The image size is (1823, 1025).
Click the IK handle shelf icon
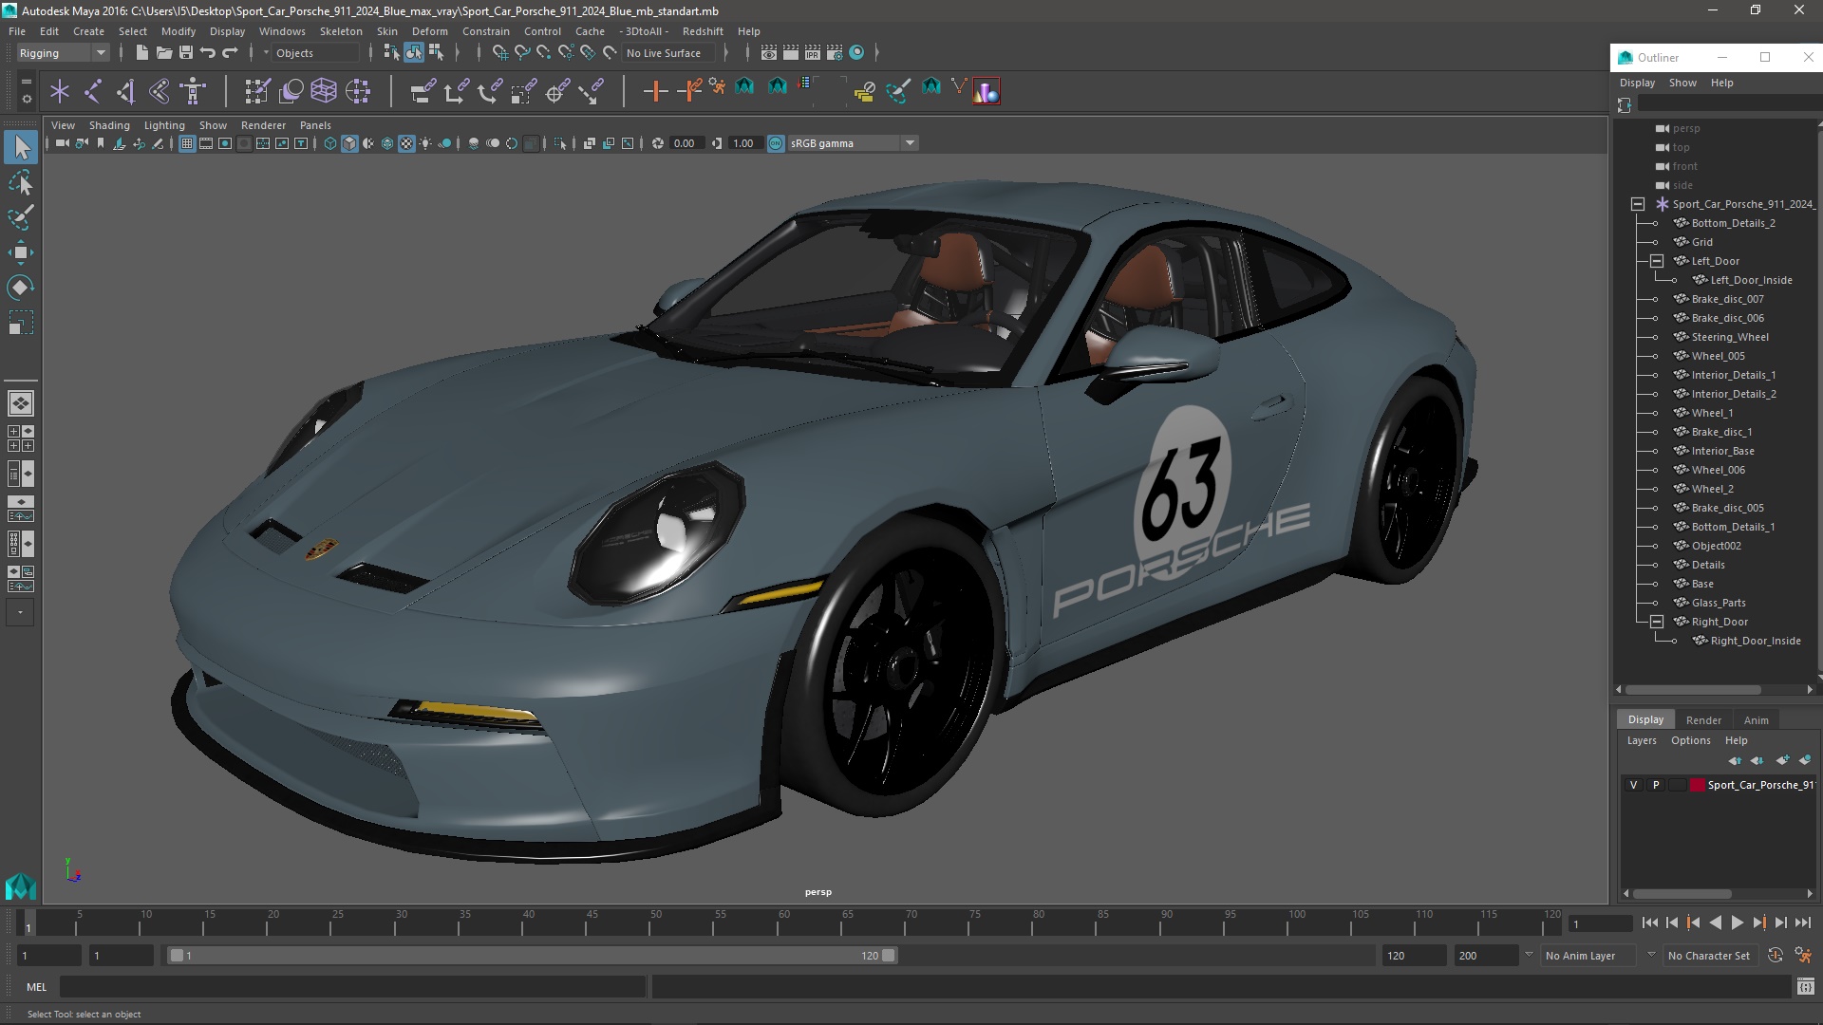coord(126,91)
